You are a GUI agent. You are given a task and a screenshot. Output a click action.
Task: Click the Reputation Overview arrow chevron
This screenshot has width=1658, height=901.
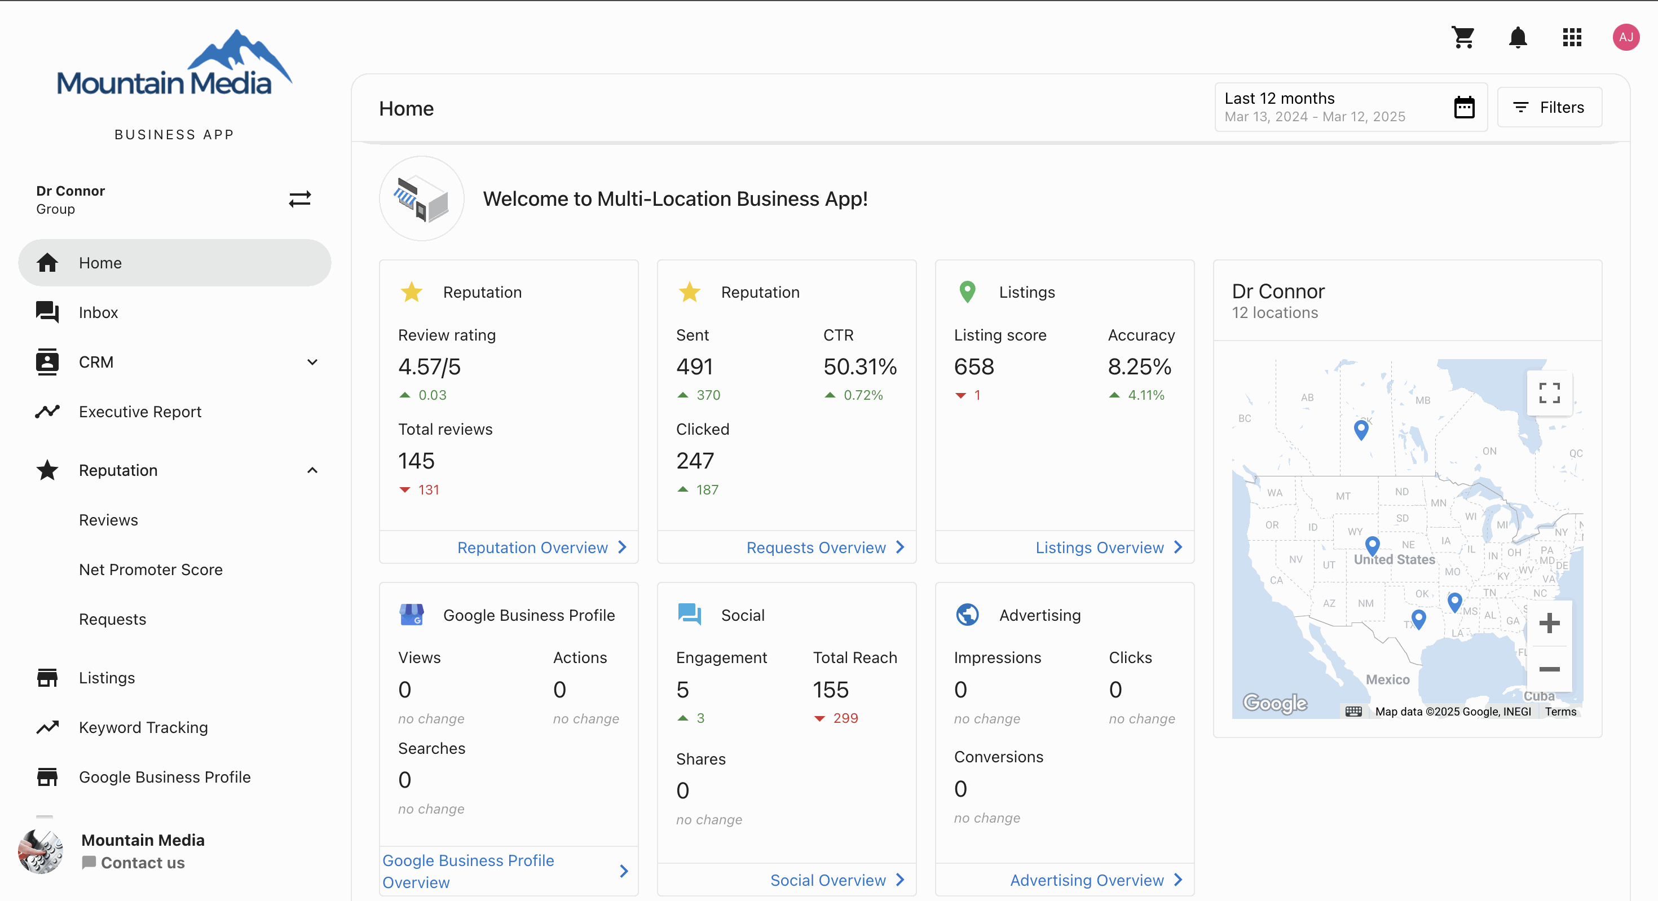pos(623,547)
